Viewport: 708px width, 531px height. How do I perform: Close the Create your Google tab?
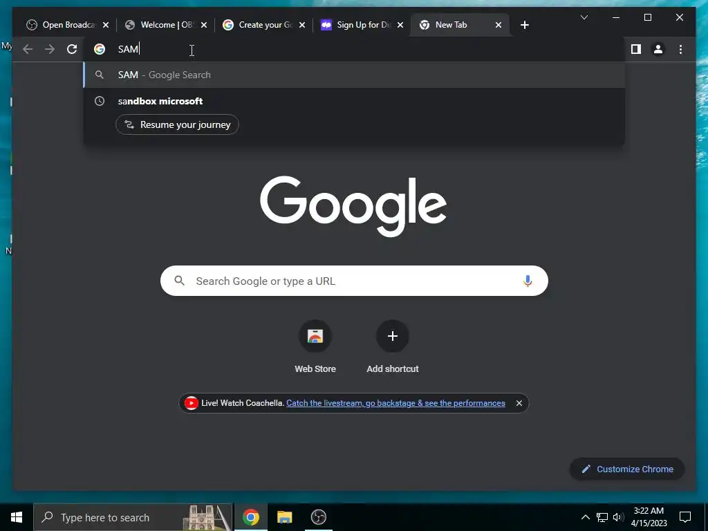click(x=302, y=25)
